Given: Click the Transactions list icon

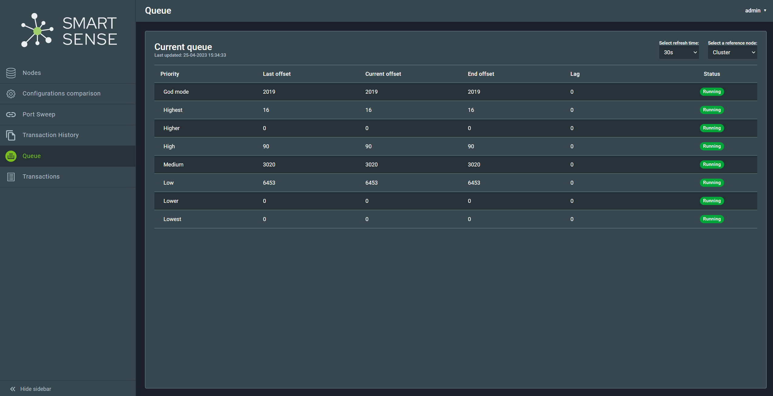Looking at the screenshot, I should point(11,177).
